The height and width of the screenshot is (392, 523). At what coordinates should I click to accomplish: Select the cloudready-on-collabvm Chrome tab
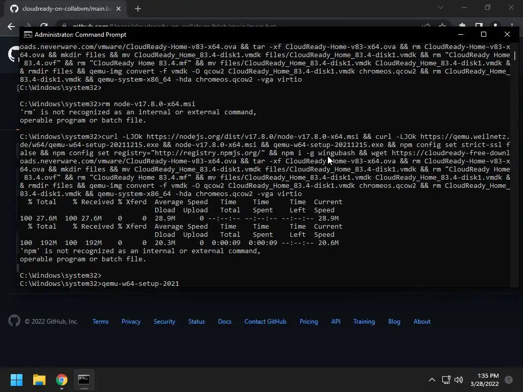pyautogui.click(x=66, y=9)
